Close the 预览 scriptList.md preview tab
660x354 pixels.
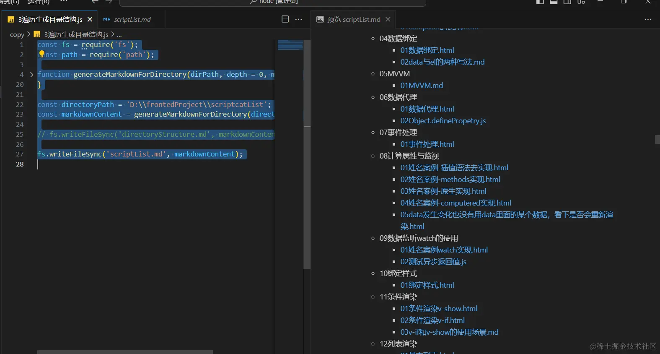click(388, 19)
